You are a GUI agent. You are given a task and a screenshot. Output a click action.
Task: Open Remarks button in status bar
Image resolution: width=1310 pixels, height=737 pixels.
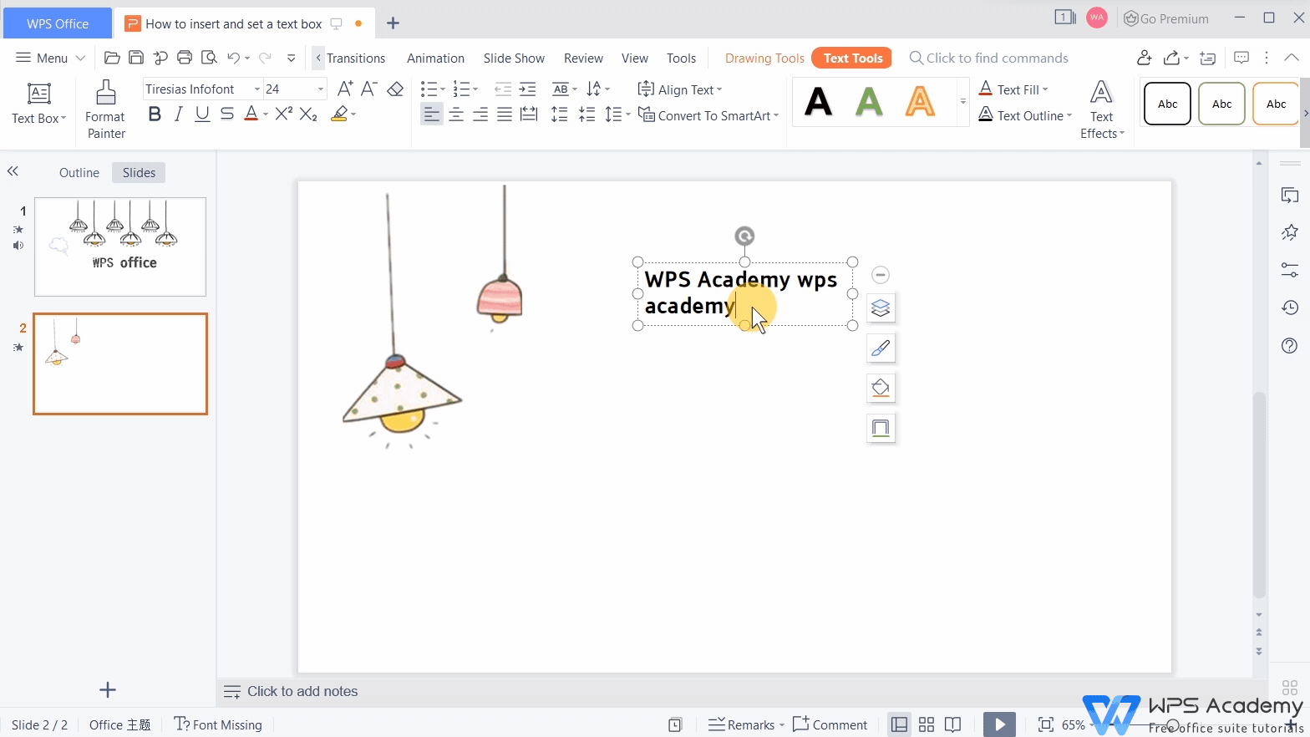click(x=746, y=724)
